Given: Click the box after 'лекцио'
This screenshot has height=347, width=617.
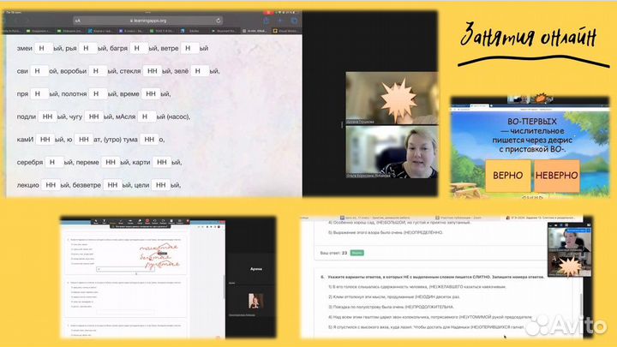Looking at the screenshot, I should (x=51, y=185).
